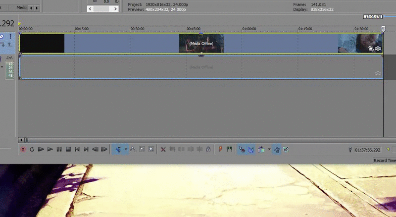Insert a marker with marker icon
Viewport: 396px width, 217px height.
(221, 149)
